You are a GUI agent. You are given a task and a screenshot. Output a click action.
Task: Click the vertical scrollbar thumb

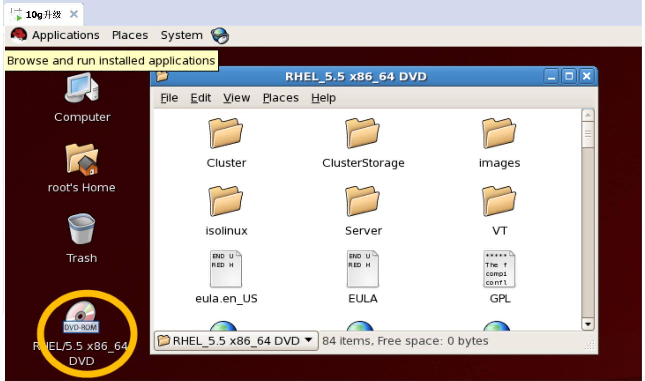pyautogui.click(x=588, y=134)
